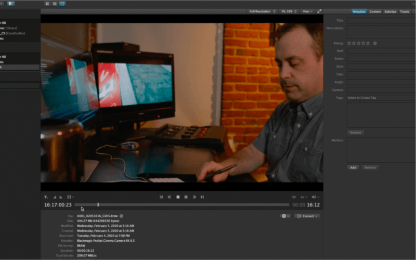The image size is (416, 260).
Task: Rate the clip five stars
Action: (x=368, y=43)
